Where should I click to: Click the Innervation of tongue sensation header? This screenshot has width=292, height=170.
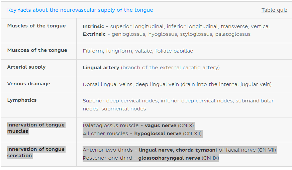point(36,153)
